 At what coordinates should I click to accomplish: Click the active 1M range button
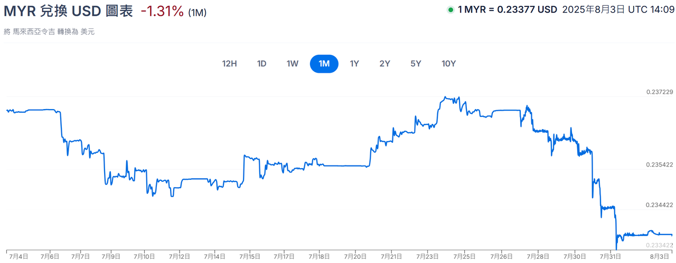(x=324, y=64)
